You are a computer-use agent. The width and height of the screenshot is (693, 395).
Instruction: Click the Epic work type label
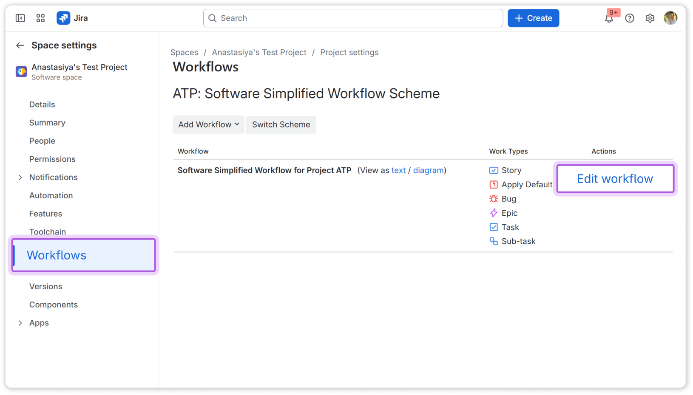click(x=509, y=213)
